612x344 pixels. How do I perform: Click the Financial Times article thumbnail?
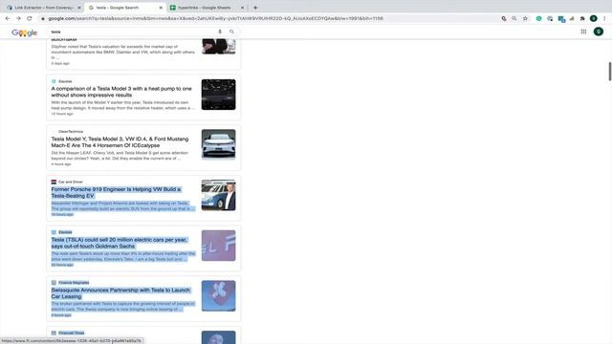[x=219, y=337]
